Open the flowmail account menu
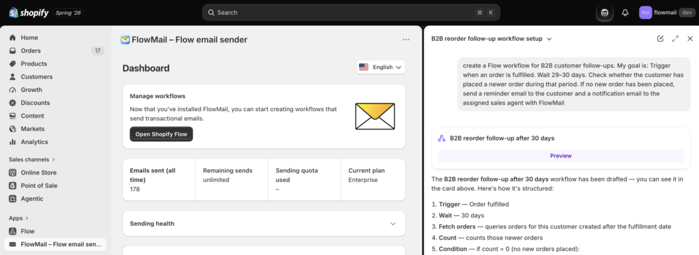Screen dimensions: 699x255 (667, 12)
